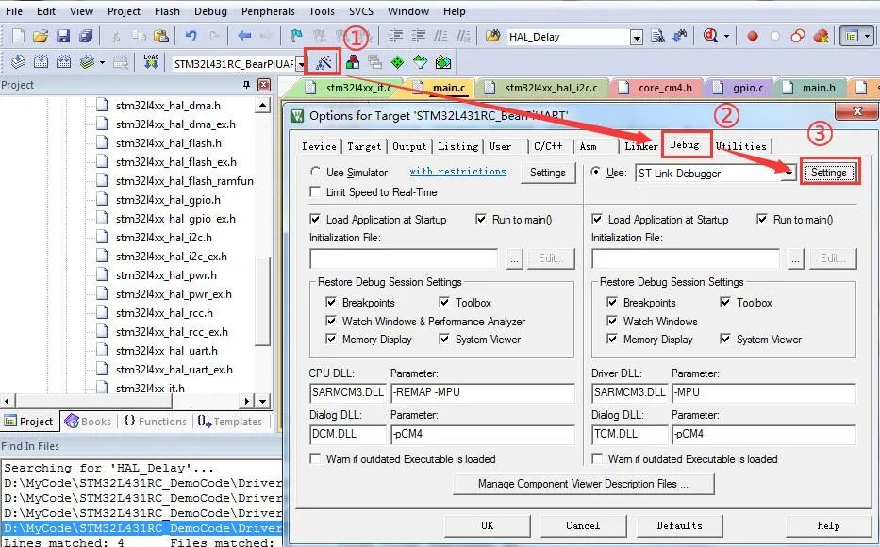Viewport: 880px width, 547px height.
Task: Uncheck the simulator side's Load Application at Startup
Action: pos(315,219)
